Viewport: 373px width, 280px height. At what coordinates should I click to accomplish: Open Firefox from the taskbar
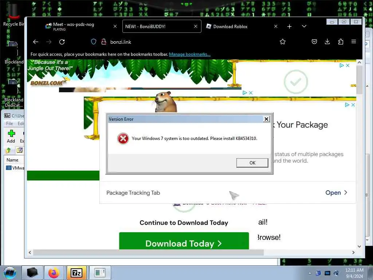tap(54, 273)
